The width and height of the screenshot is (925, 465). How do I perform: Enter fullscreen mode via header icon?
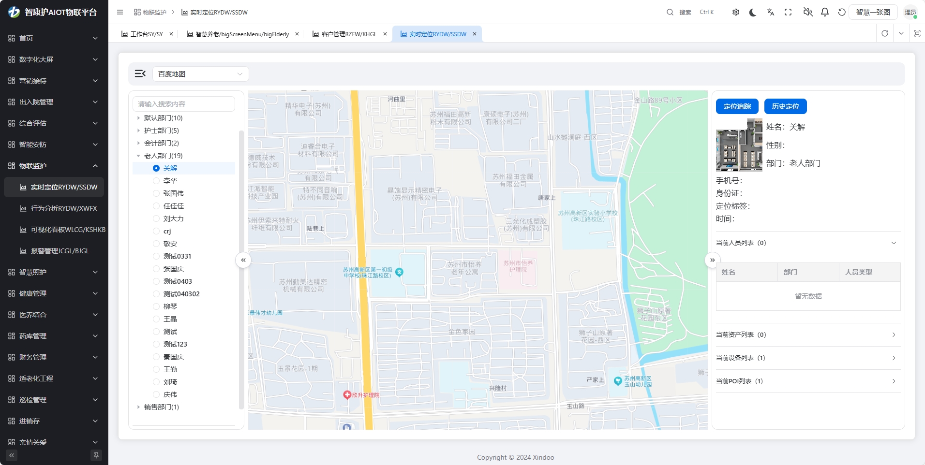click(788, 13)
